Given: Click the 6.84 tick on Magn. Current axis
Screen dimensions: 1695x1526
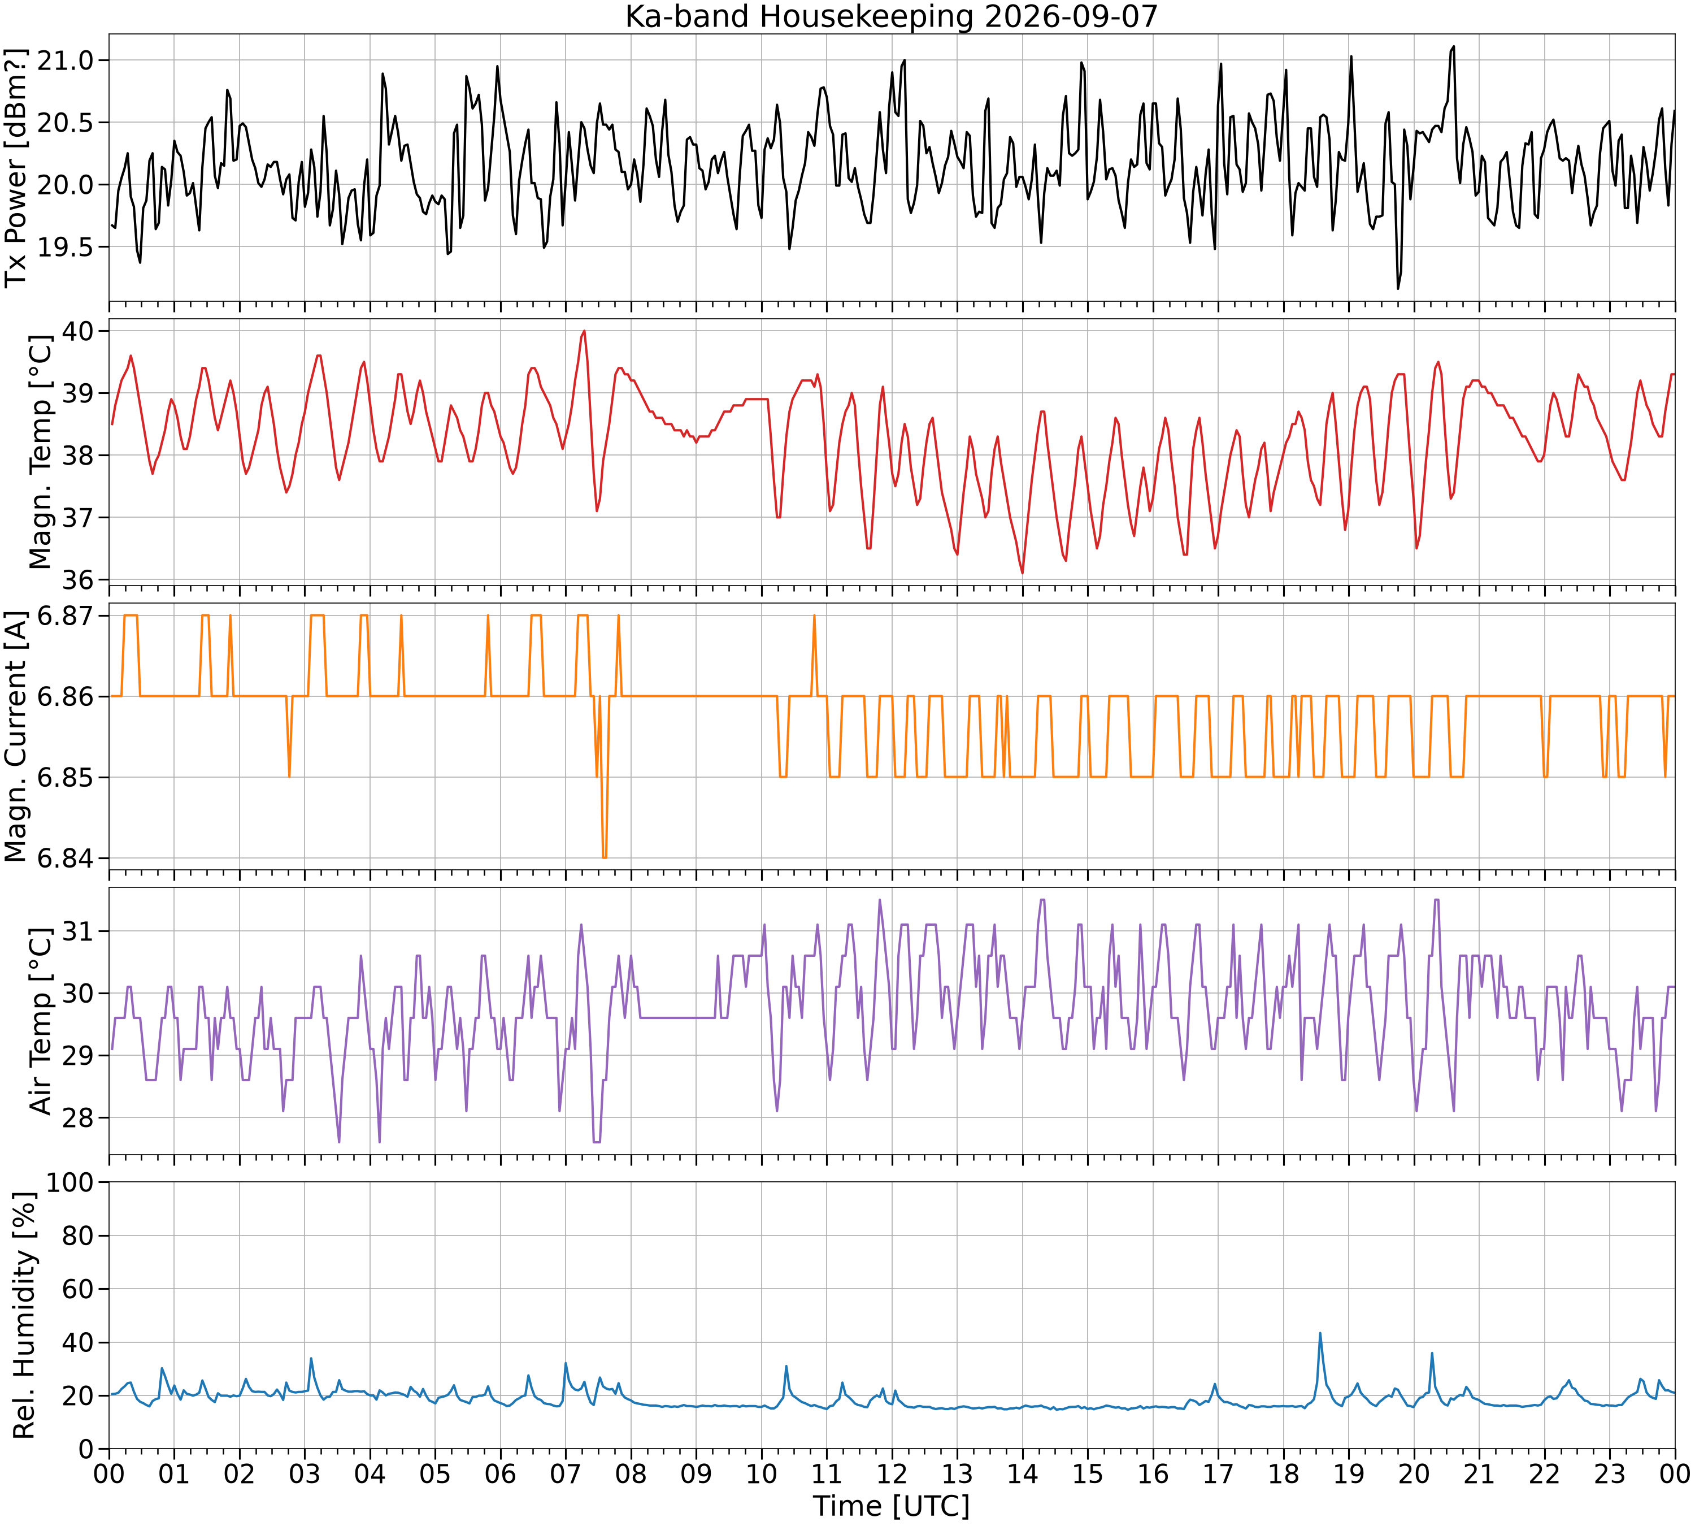Looking at the screenshot, I should (68, 858).
